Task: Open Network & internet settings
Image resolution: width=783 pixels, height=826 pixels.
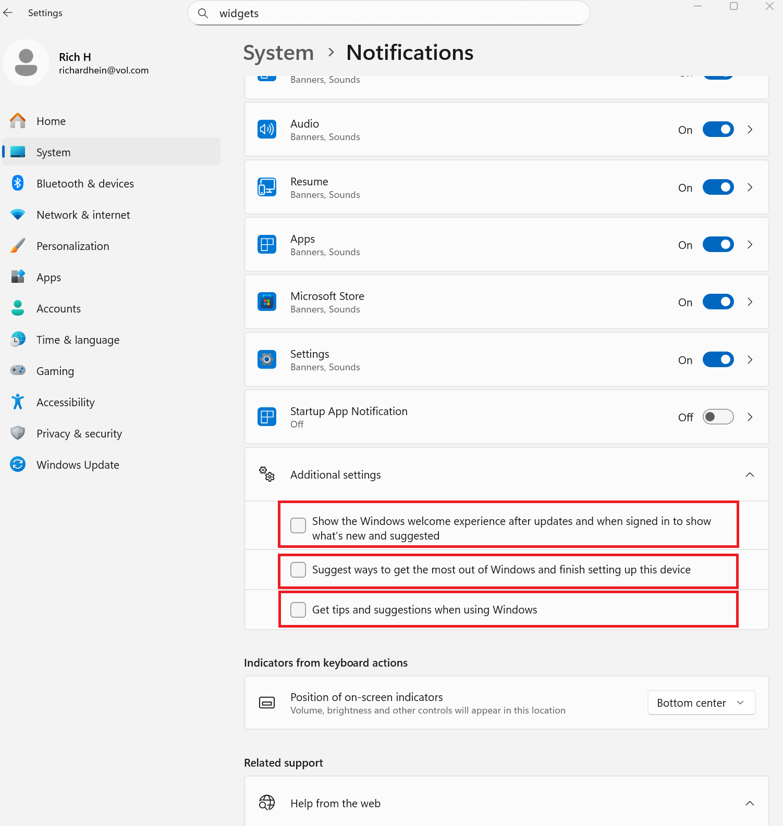Action: tap(112, 215)
